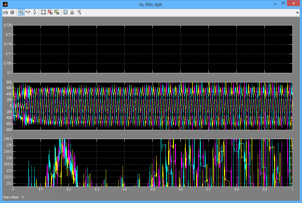302x203 pixels.
Task: Toggle the Zoom magnifier tool
Action: pyautogui.click(x=21, y=12)
